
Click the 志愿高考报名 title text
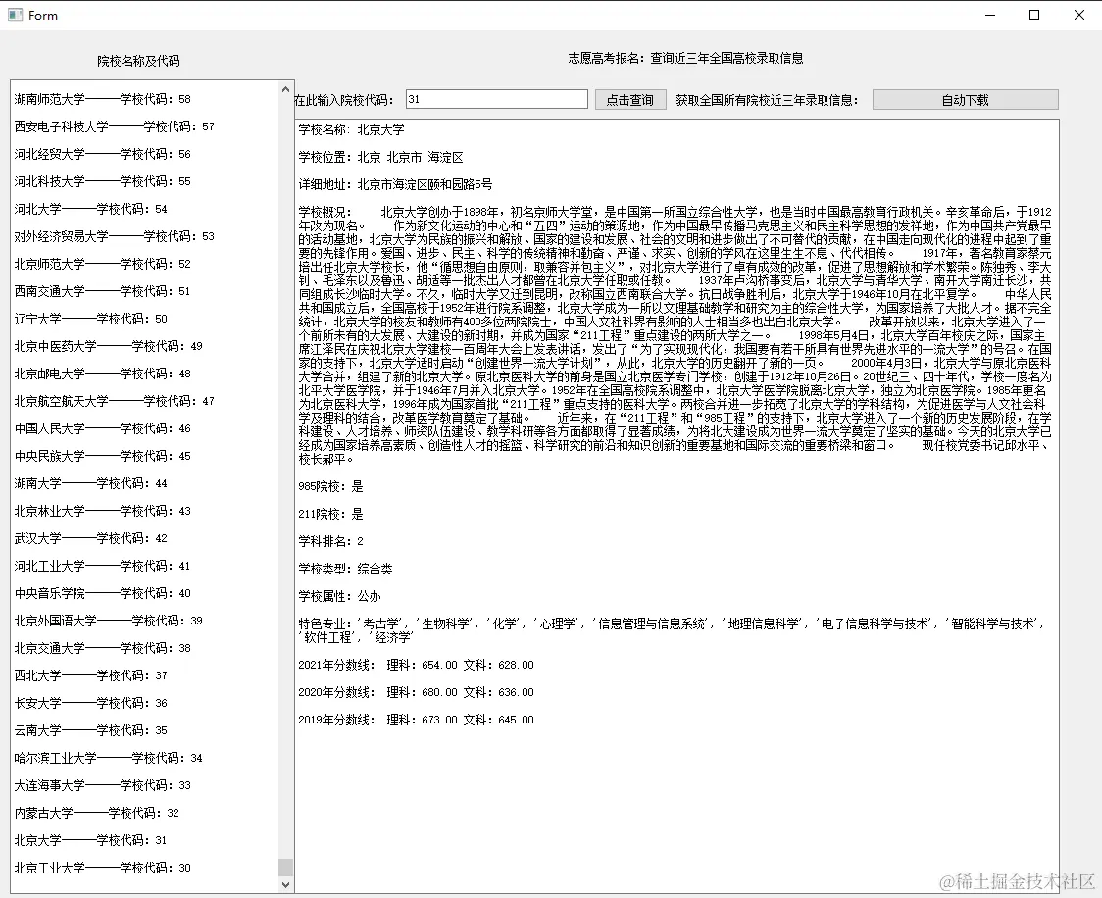point(686,58)
